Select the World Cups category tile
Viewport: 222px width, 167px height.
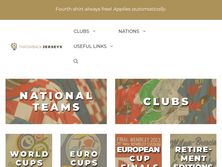[29, 150]
